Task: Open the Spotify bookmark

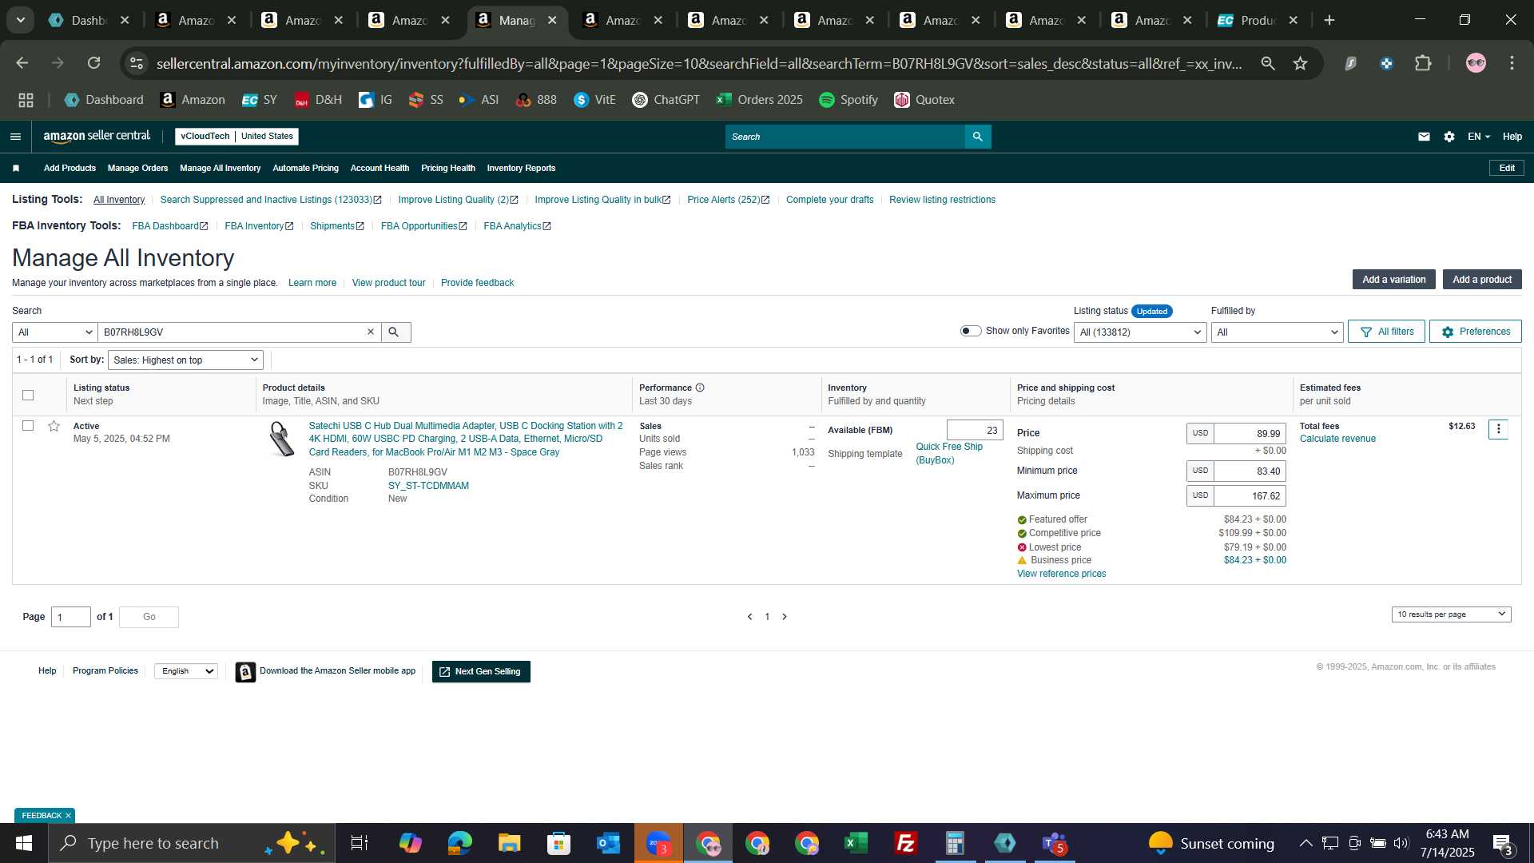Action: pos(848,100)
